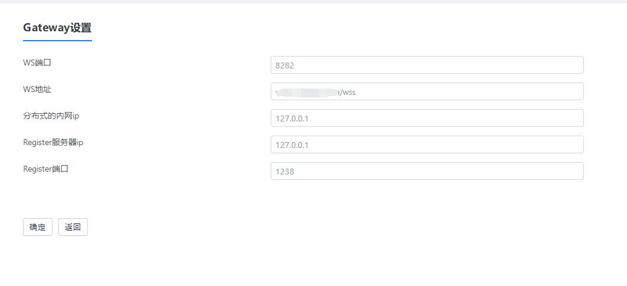Viewport: 627px width, 286px height.
Task: Focus the WS端口 input field
Action: coord(427,65)
